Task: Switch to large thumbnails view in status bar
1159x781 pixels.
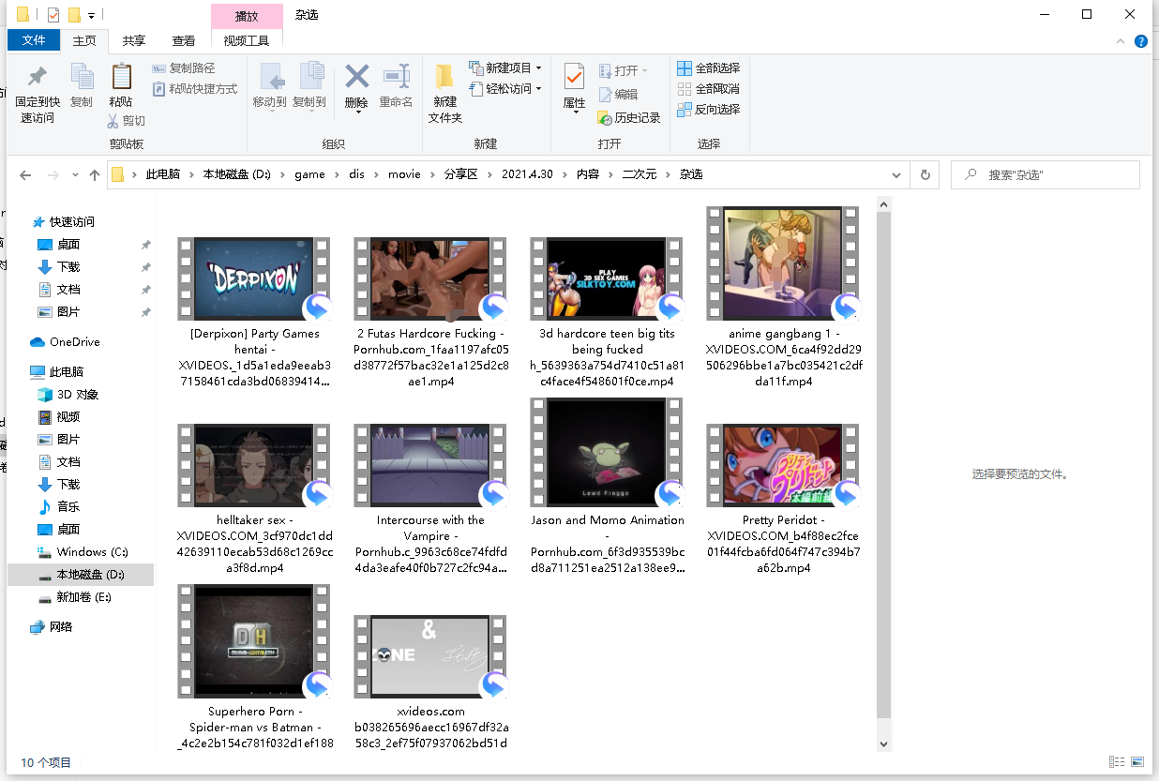Action: click(x=1137, y=762)
